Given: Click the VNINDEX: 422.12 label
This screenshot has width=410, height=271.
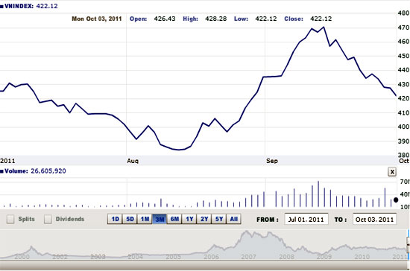Looking at the screenshot, I should click(x=29, y=6).
